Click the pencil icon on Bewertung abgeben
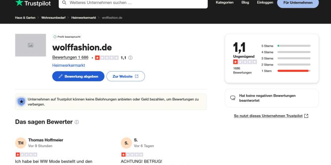This screenshot has height=165, width=331. (x=60, y=76)
